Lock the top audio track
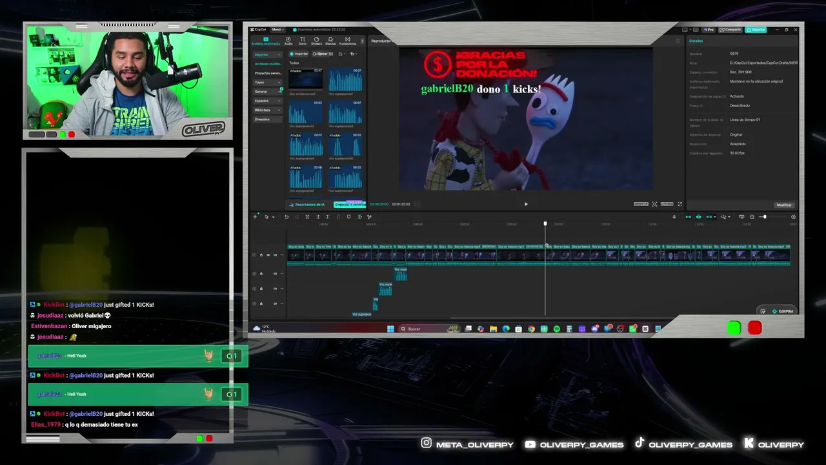 (x=261, y=274)
